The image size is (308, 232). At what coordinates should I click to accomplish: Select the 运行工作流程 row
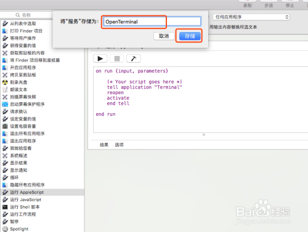(42, 214)
